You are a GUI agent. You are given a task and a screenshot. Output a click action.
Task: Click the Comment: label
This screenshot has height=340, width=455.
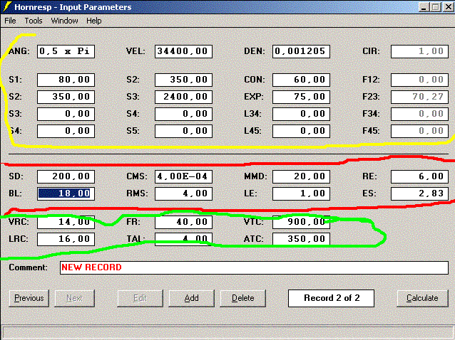28,267
